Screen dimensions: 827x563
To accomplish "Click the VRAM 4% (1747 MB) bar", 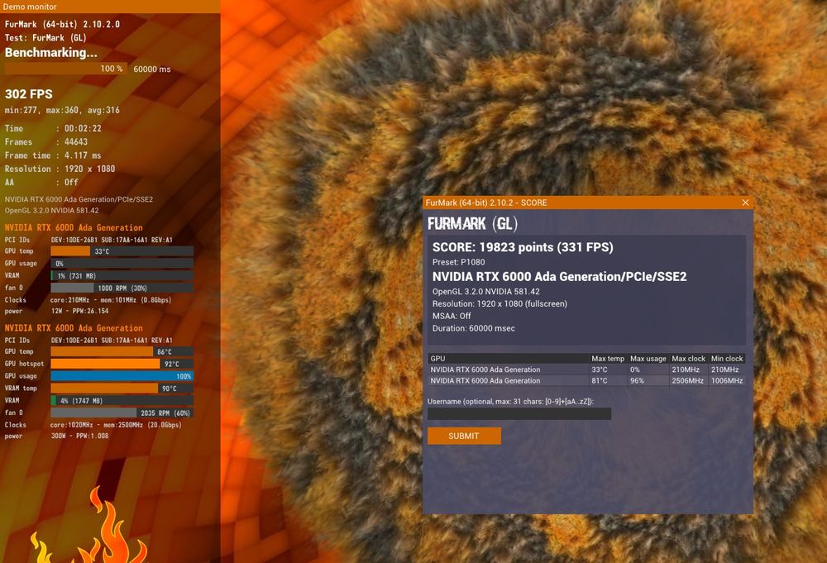I will (122, 401).
